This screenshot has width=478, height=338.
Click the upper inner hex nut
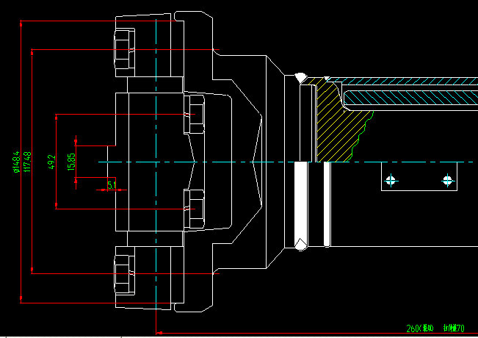[x=195, y=115]
